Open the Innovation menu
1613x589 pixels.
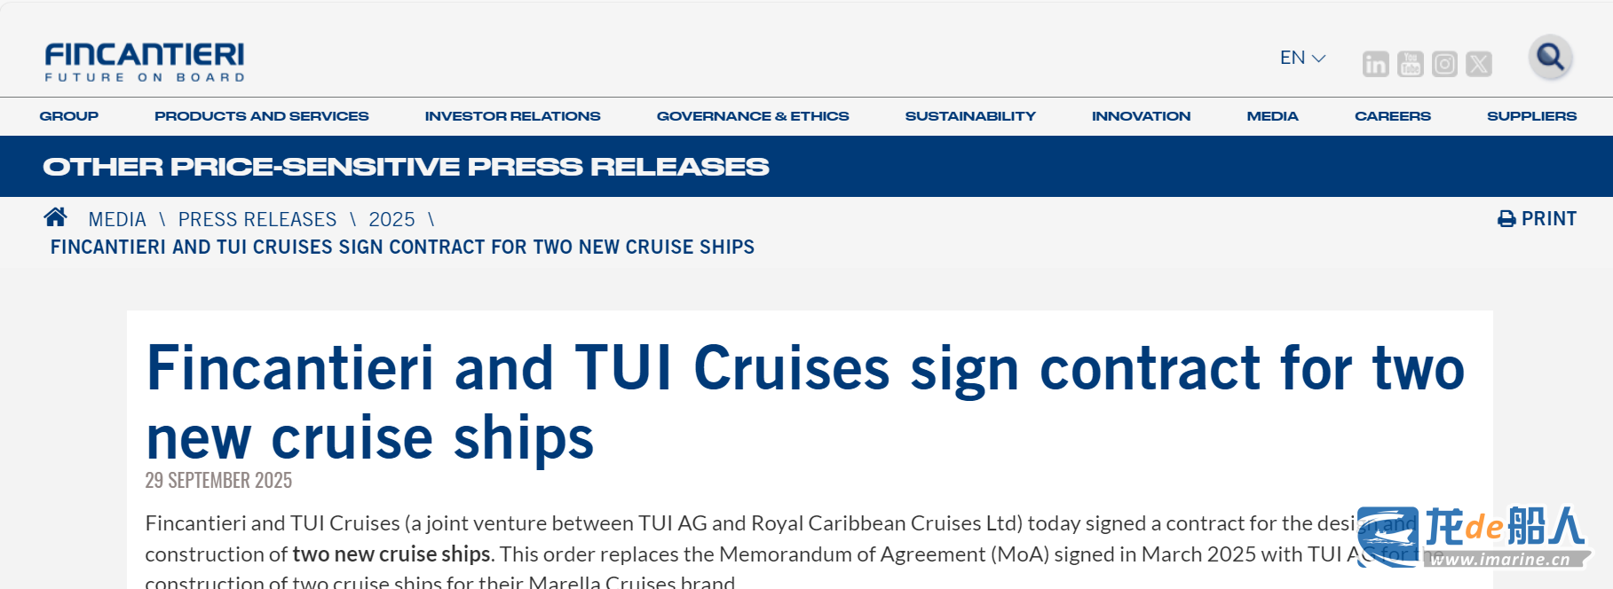click(1141, 116)
